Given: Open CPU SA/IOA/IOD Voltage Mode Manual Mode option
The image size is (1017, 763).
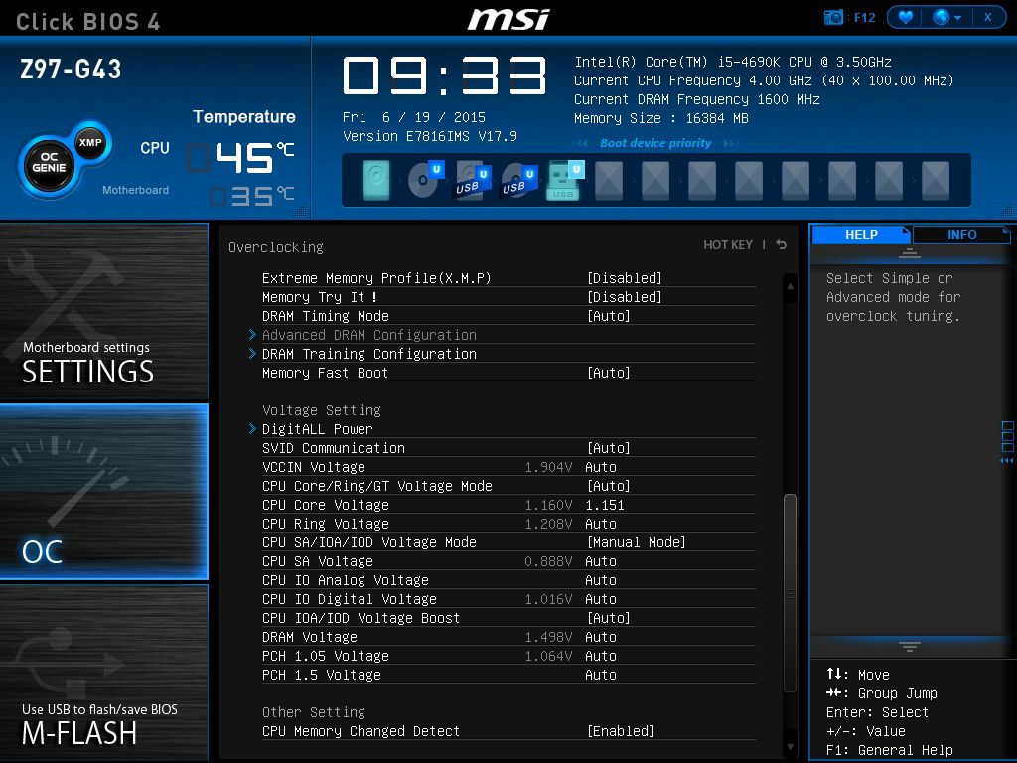Looking at the screenshot, I should tap(637, 541).
